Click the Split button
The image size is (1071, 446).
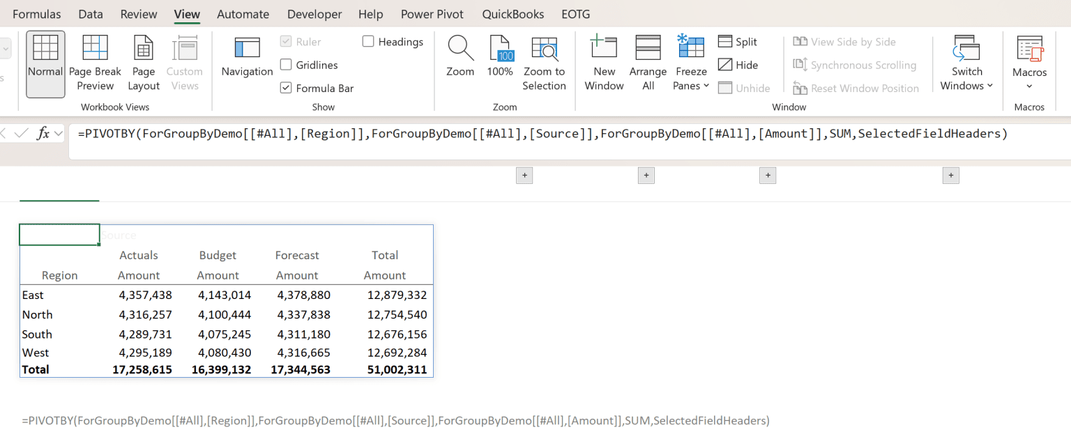(738, 42)
